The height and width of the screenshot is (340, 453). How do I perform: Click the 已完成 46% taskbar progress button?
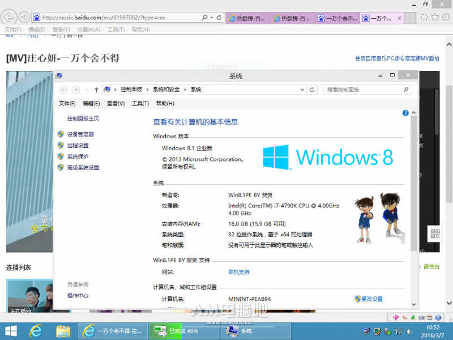pyautogui.click(x=184, y=331)
